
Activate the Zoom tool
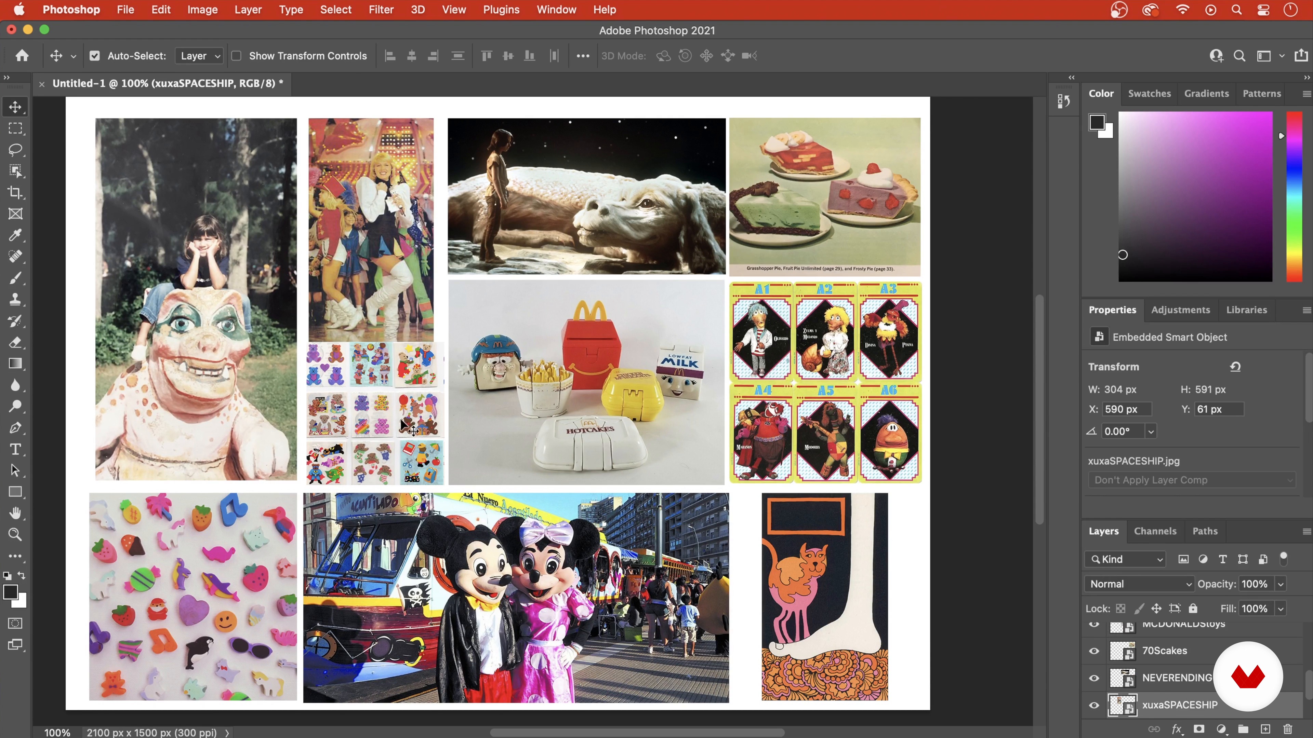[x=15, y=534]
